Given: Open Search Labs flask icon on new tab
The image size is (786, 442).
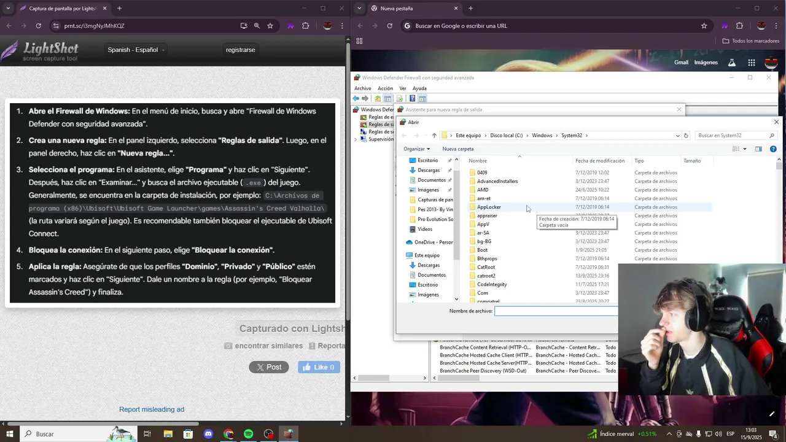Looking at the screenshot, I should click(x=732, y=63).
